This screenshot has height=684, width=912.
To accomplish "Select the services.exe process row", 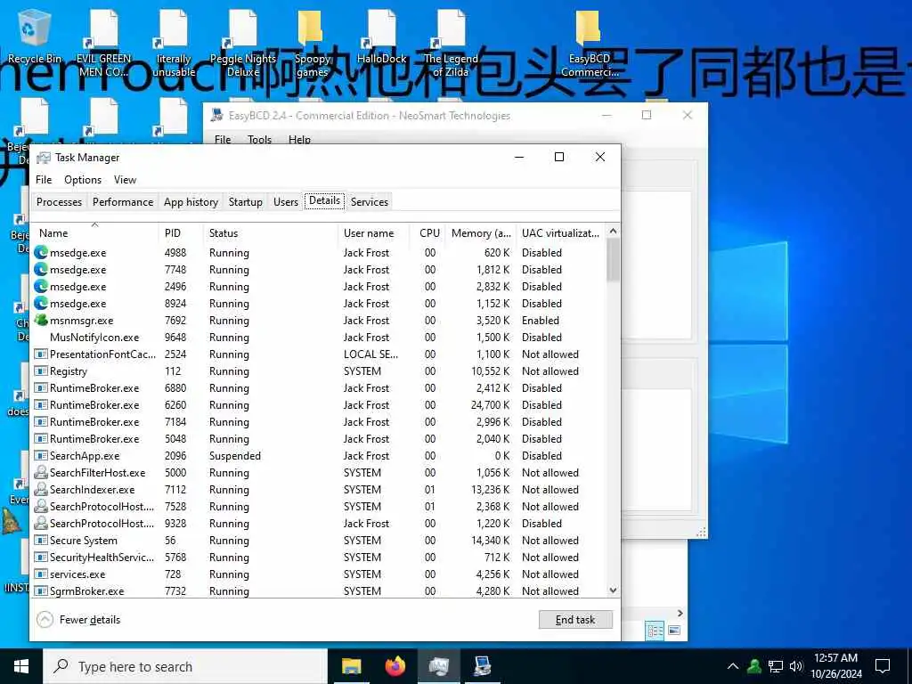I will [319, 574].
